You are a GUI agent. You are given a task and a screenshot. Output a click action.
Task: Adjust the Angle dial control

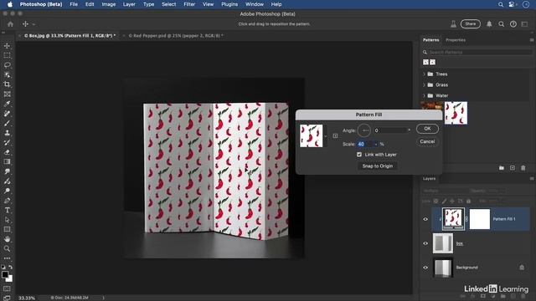click(x=364, y=130)
